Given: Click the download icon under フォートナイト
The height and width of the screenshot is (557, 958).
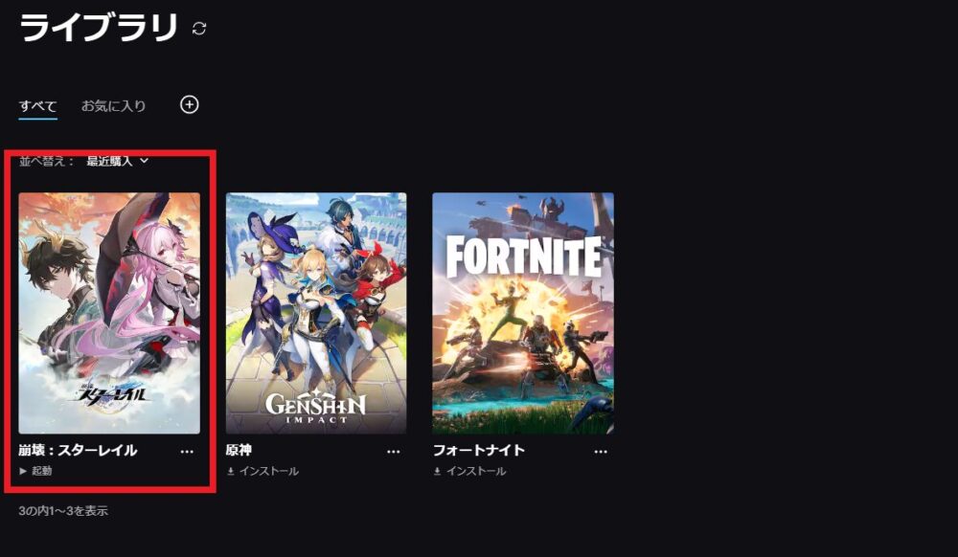Looking at the screenshot, I should 438,472.
